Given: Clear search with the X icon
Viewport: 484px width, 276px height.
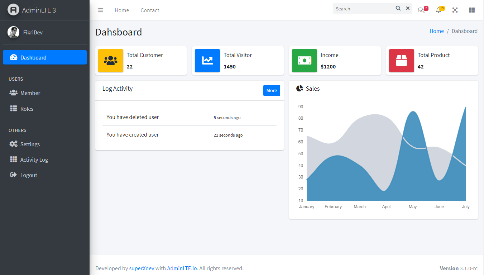Looking at the screenshot, I should click(x=408, y=8).
